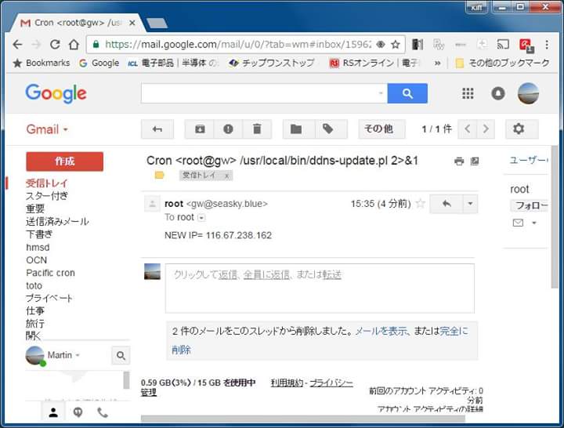Open the 送信済みメール sent mail label
Screen dimensions: 564x428
pos(57,221)
